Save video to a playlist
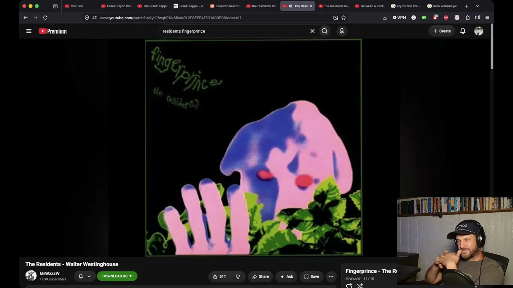 click(311, 276)
